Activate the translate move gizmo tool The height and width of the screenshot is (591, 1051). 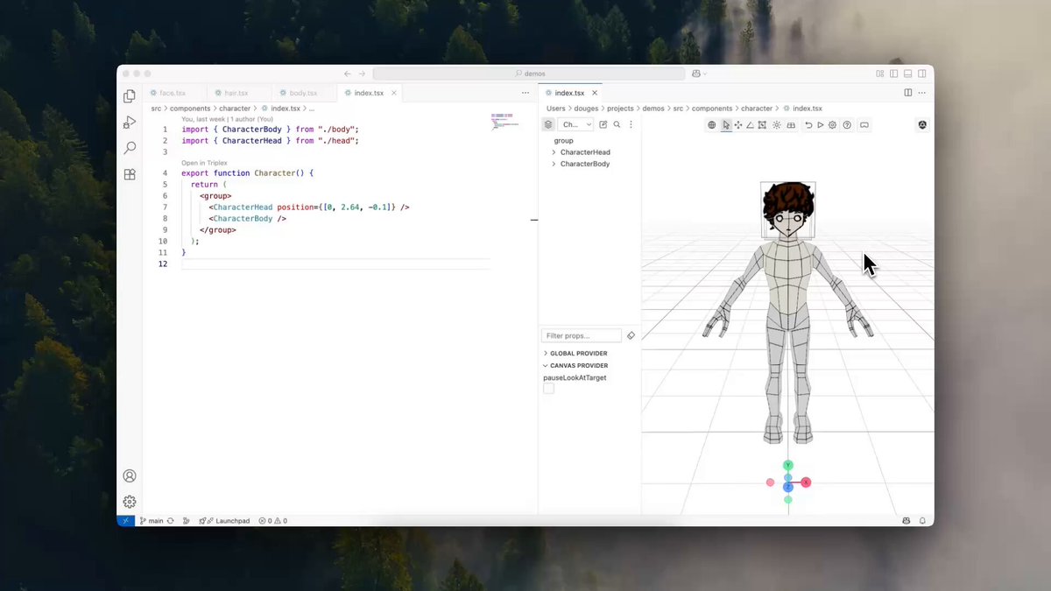[738, 125]
